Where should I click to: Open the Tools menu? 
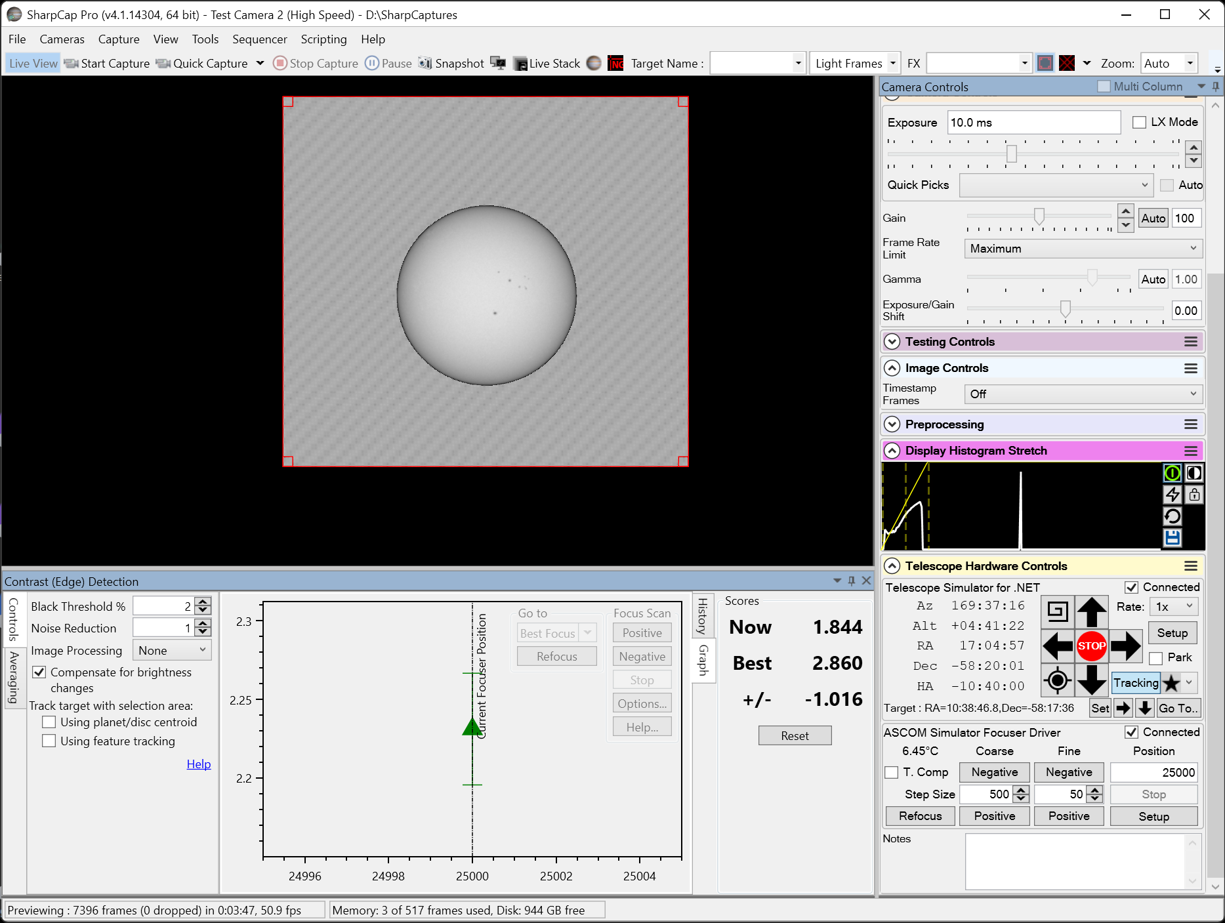click(205, 39)
